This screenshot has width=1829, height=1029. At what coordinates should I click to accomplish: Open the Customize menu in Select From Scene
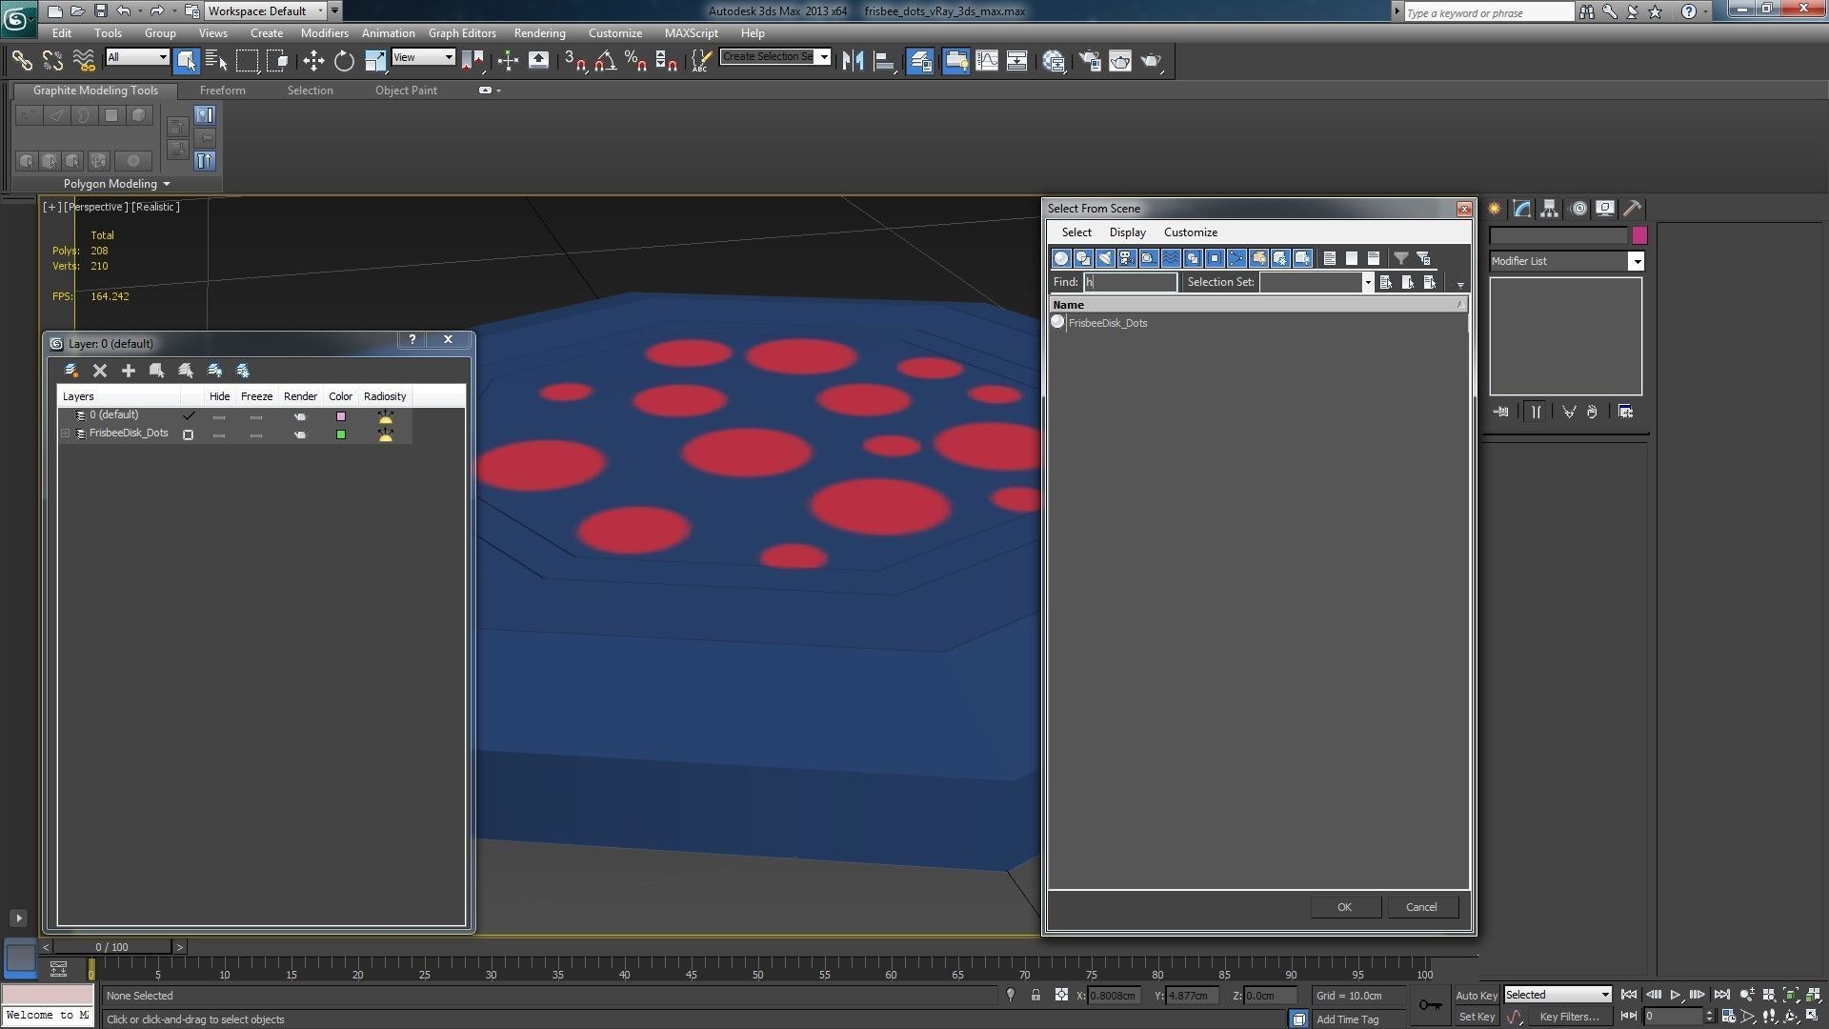(1190, 232)
